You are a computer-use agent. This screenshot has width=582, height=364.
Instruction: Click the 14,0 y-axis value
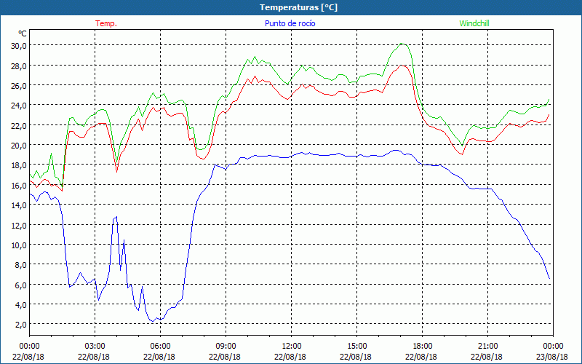point(19,205)
